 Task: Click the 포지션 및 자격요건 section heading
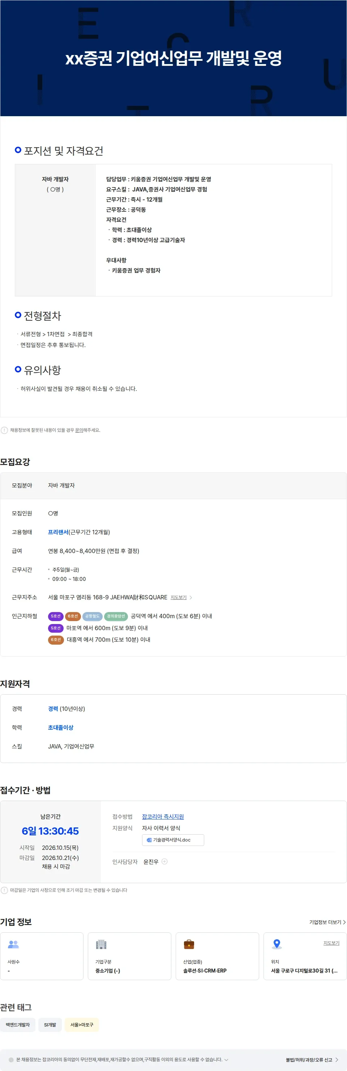[x=63, y=151]
